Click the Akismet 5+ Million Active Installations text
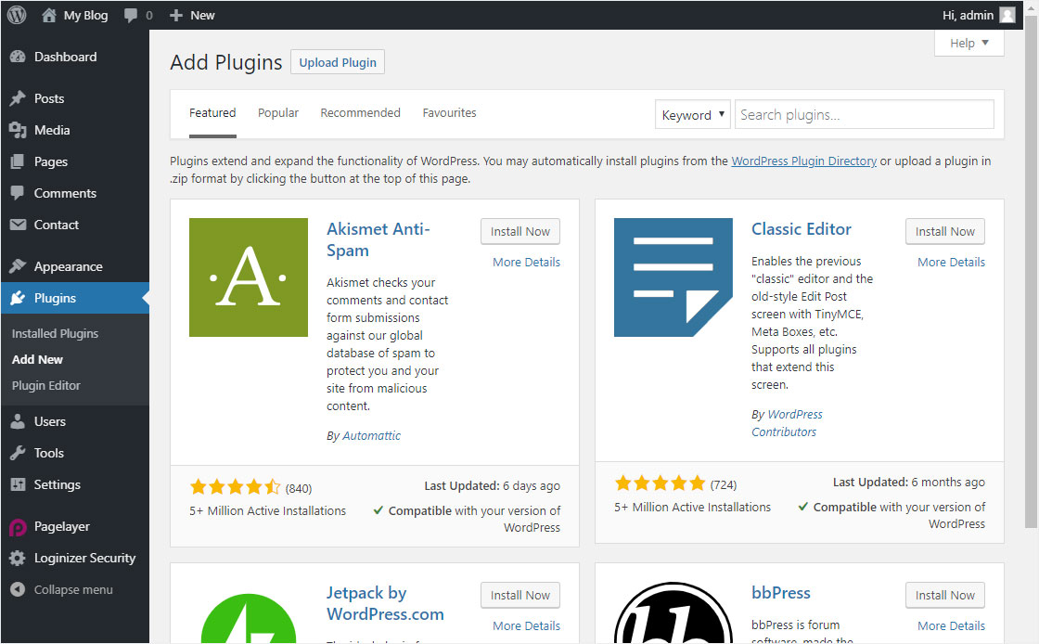This screenshot has width=1039, height=644. coord(268,510)
